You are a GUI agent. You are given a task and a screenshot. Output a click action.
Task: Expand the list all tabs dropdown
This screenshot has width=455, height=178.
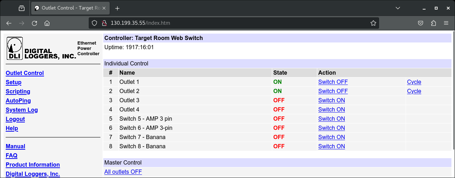[398, 8]
